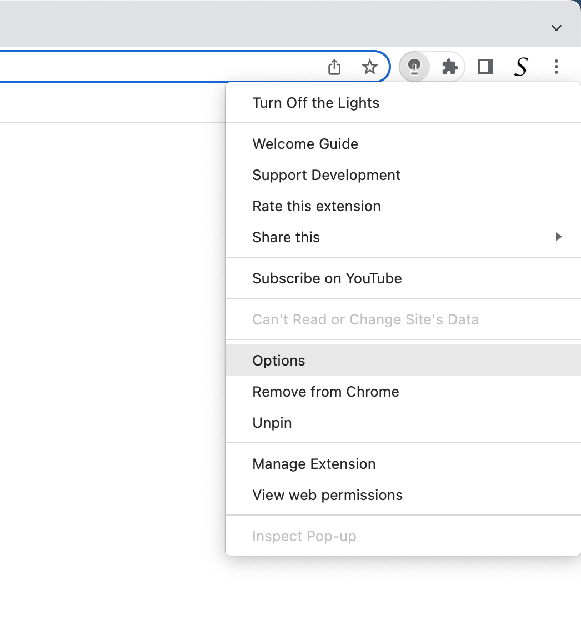The image size is (581, 620).
Task: Select Options from the menu
Action: click(279, 360)
